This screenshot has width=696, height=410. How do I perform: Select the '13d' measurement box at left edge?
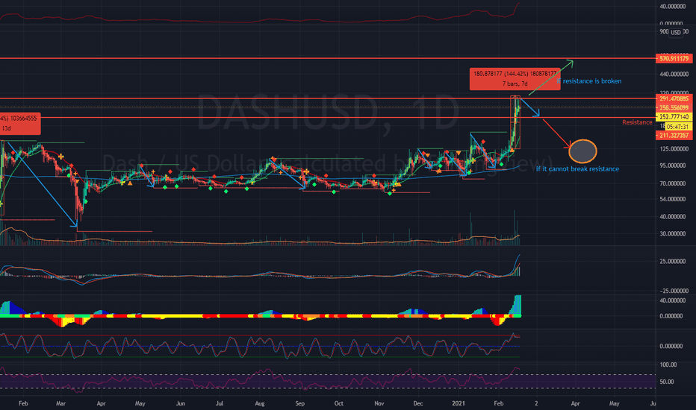20,123
